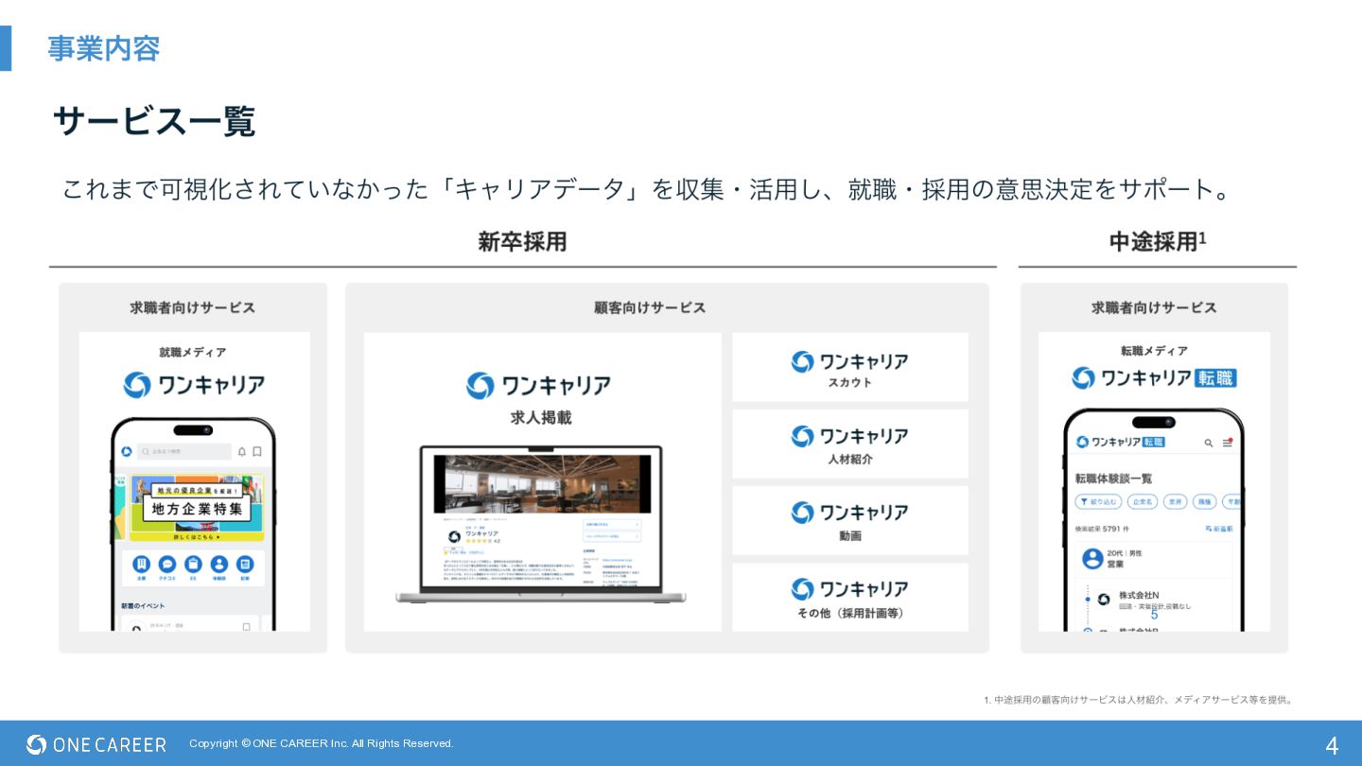Click the page number 4
Screen dimensions: 1362x766
[1332, 745]
